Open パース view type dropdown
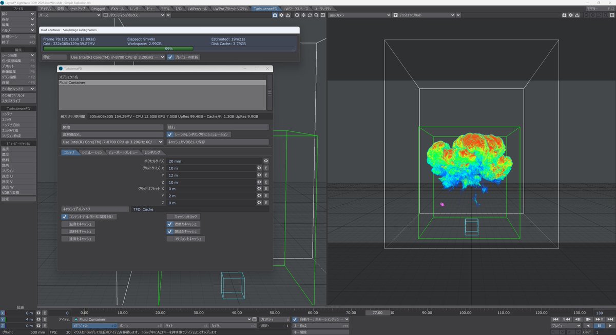 (x=70, y=15)
